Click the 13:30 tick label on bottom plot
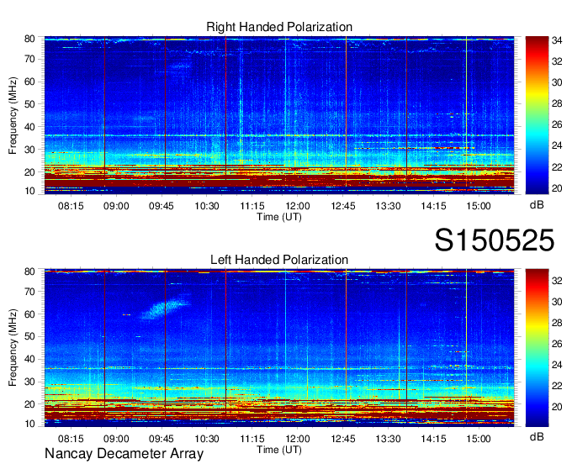572x464 pixels. (x=388, y=439)
